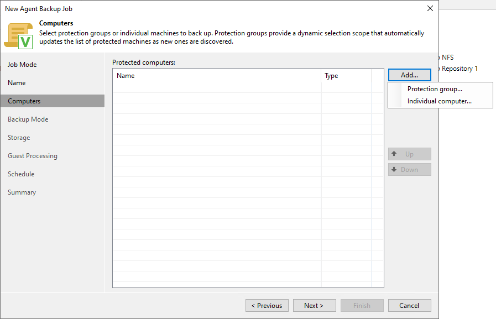This screenshot has width=496, height=319.
Task: Select Protection group... from the menu
Action: (x=435, y=89)
